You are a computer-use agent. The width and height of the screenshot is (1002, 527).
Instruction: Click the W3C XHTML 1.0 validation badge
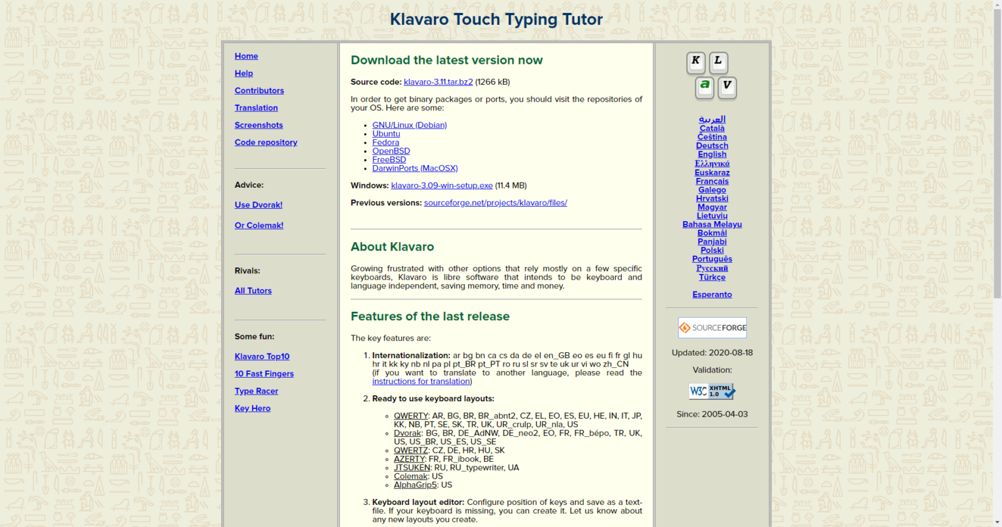pos(711,391)
